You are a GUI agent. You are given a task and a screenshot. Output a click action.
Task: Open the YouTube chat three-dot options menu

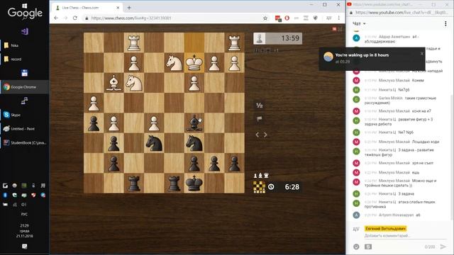(445, 24)
